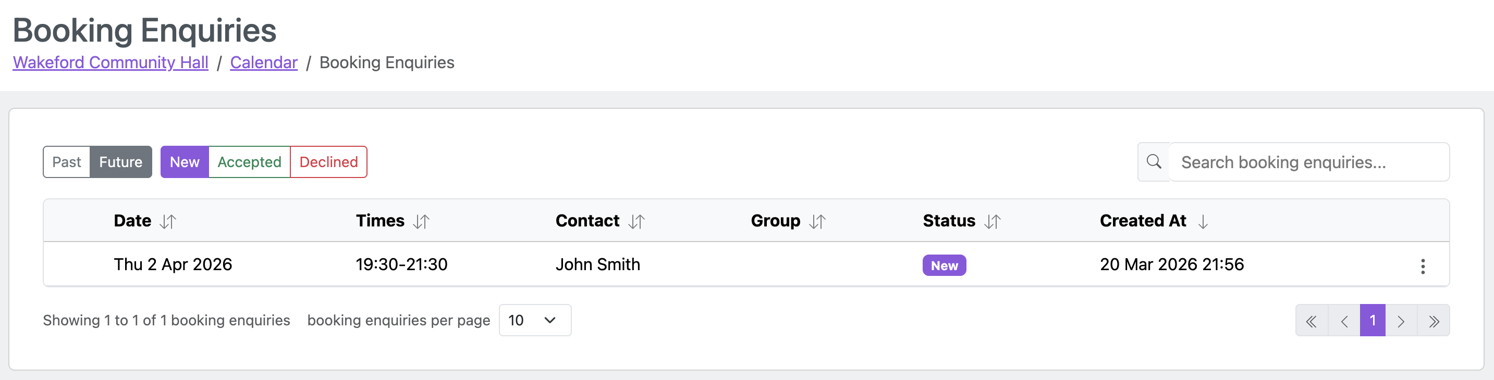
Task: Go to the next page
Action: click(1401, 321)
